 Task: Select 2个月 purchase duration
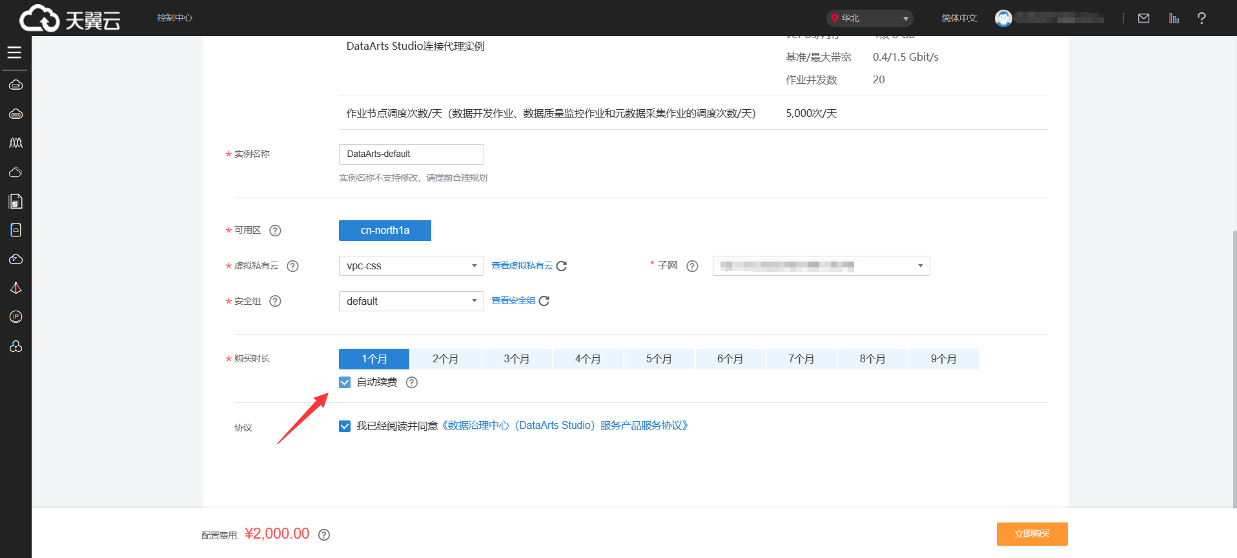[445, 359]
